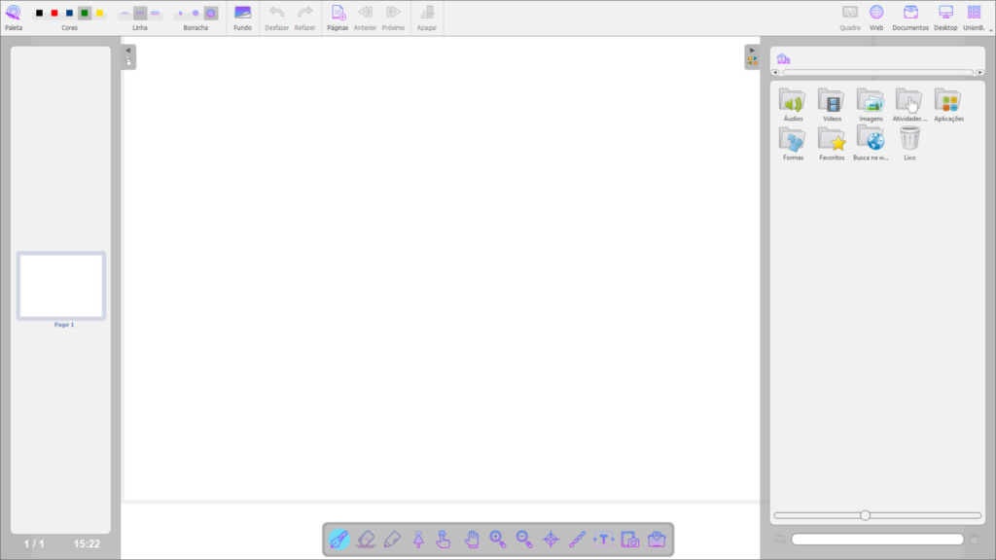
Task: Select the text tool
Action: coord(604,539)
